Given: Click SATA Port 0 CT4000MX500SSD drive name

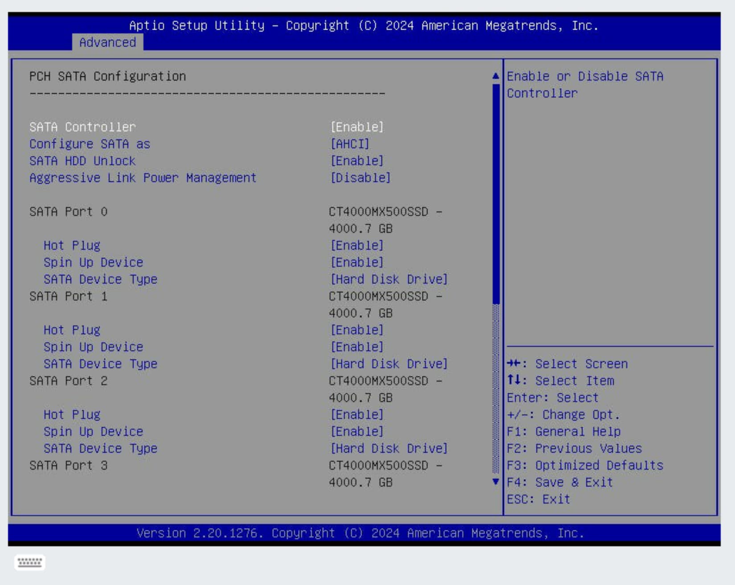Looking at the screenshot, I should click(378, 211).
